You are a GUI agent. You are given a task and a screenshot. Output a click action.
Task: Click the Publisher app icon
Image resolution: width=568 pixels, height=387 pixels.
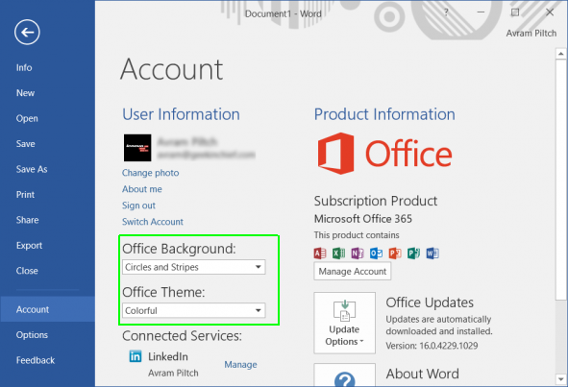(413, 254)
